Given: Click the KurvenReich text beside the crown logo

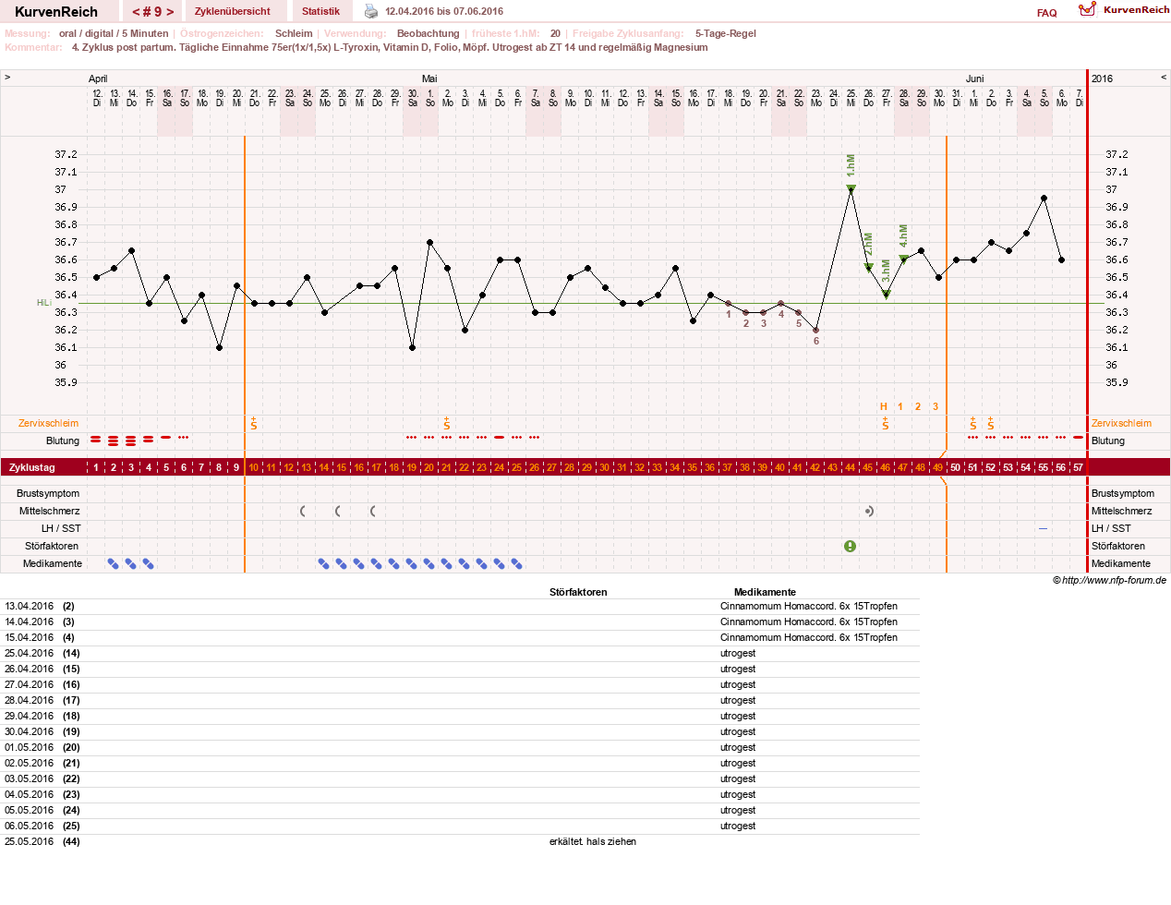Looking at the screenshot, I should (x=1137, y=9).
